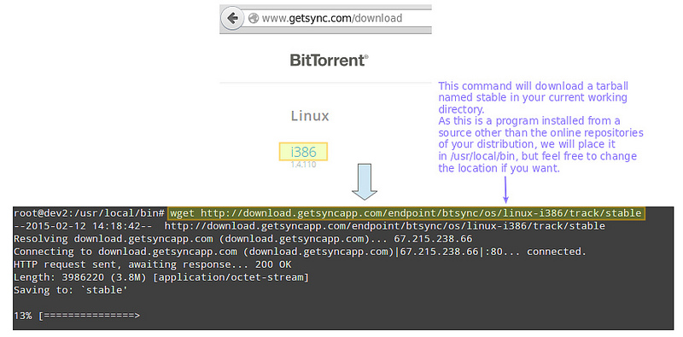683x337 pixels.
Task: Click the large light-blue down arrow
Action: click(x=365, y=182)
